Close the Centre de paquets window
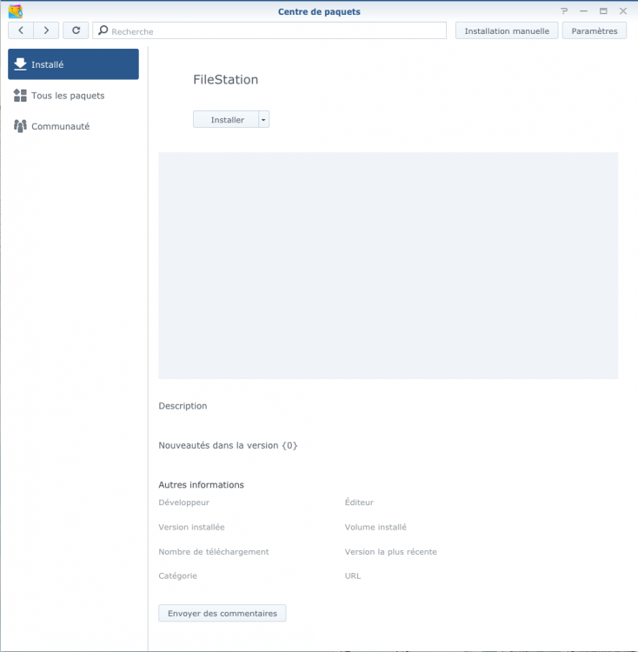This screenshot has height=652, width=638. (x=623, y=11)
